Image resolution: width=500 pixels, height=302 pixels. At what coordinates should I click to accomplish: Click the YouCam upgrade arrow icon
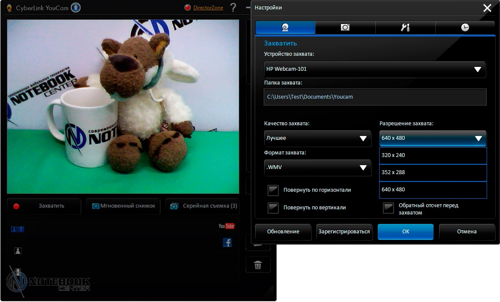point(76,8)
